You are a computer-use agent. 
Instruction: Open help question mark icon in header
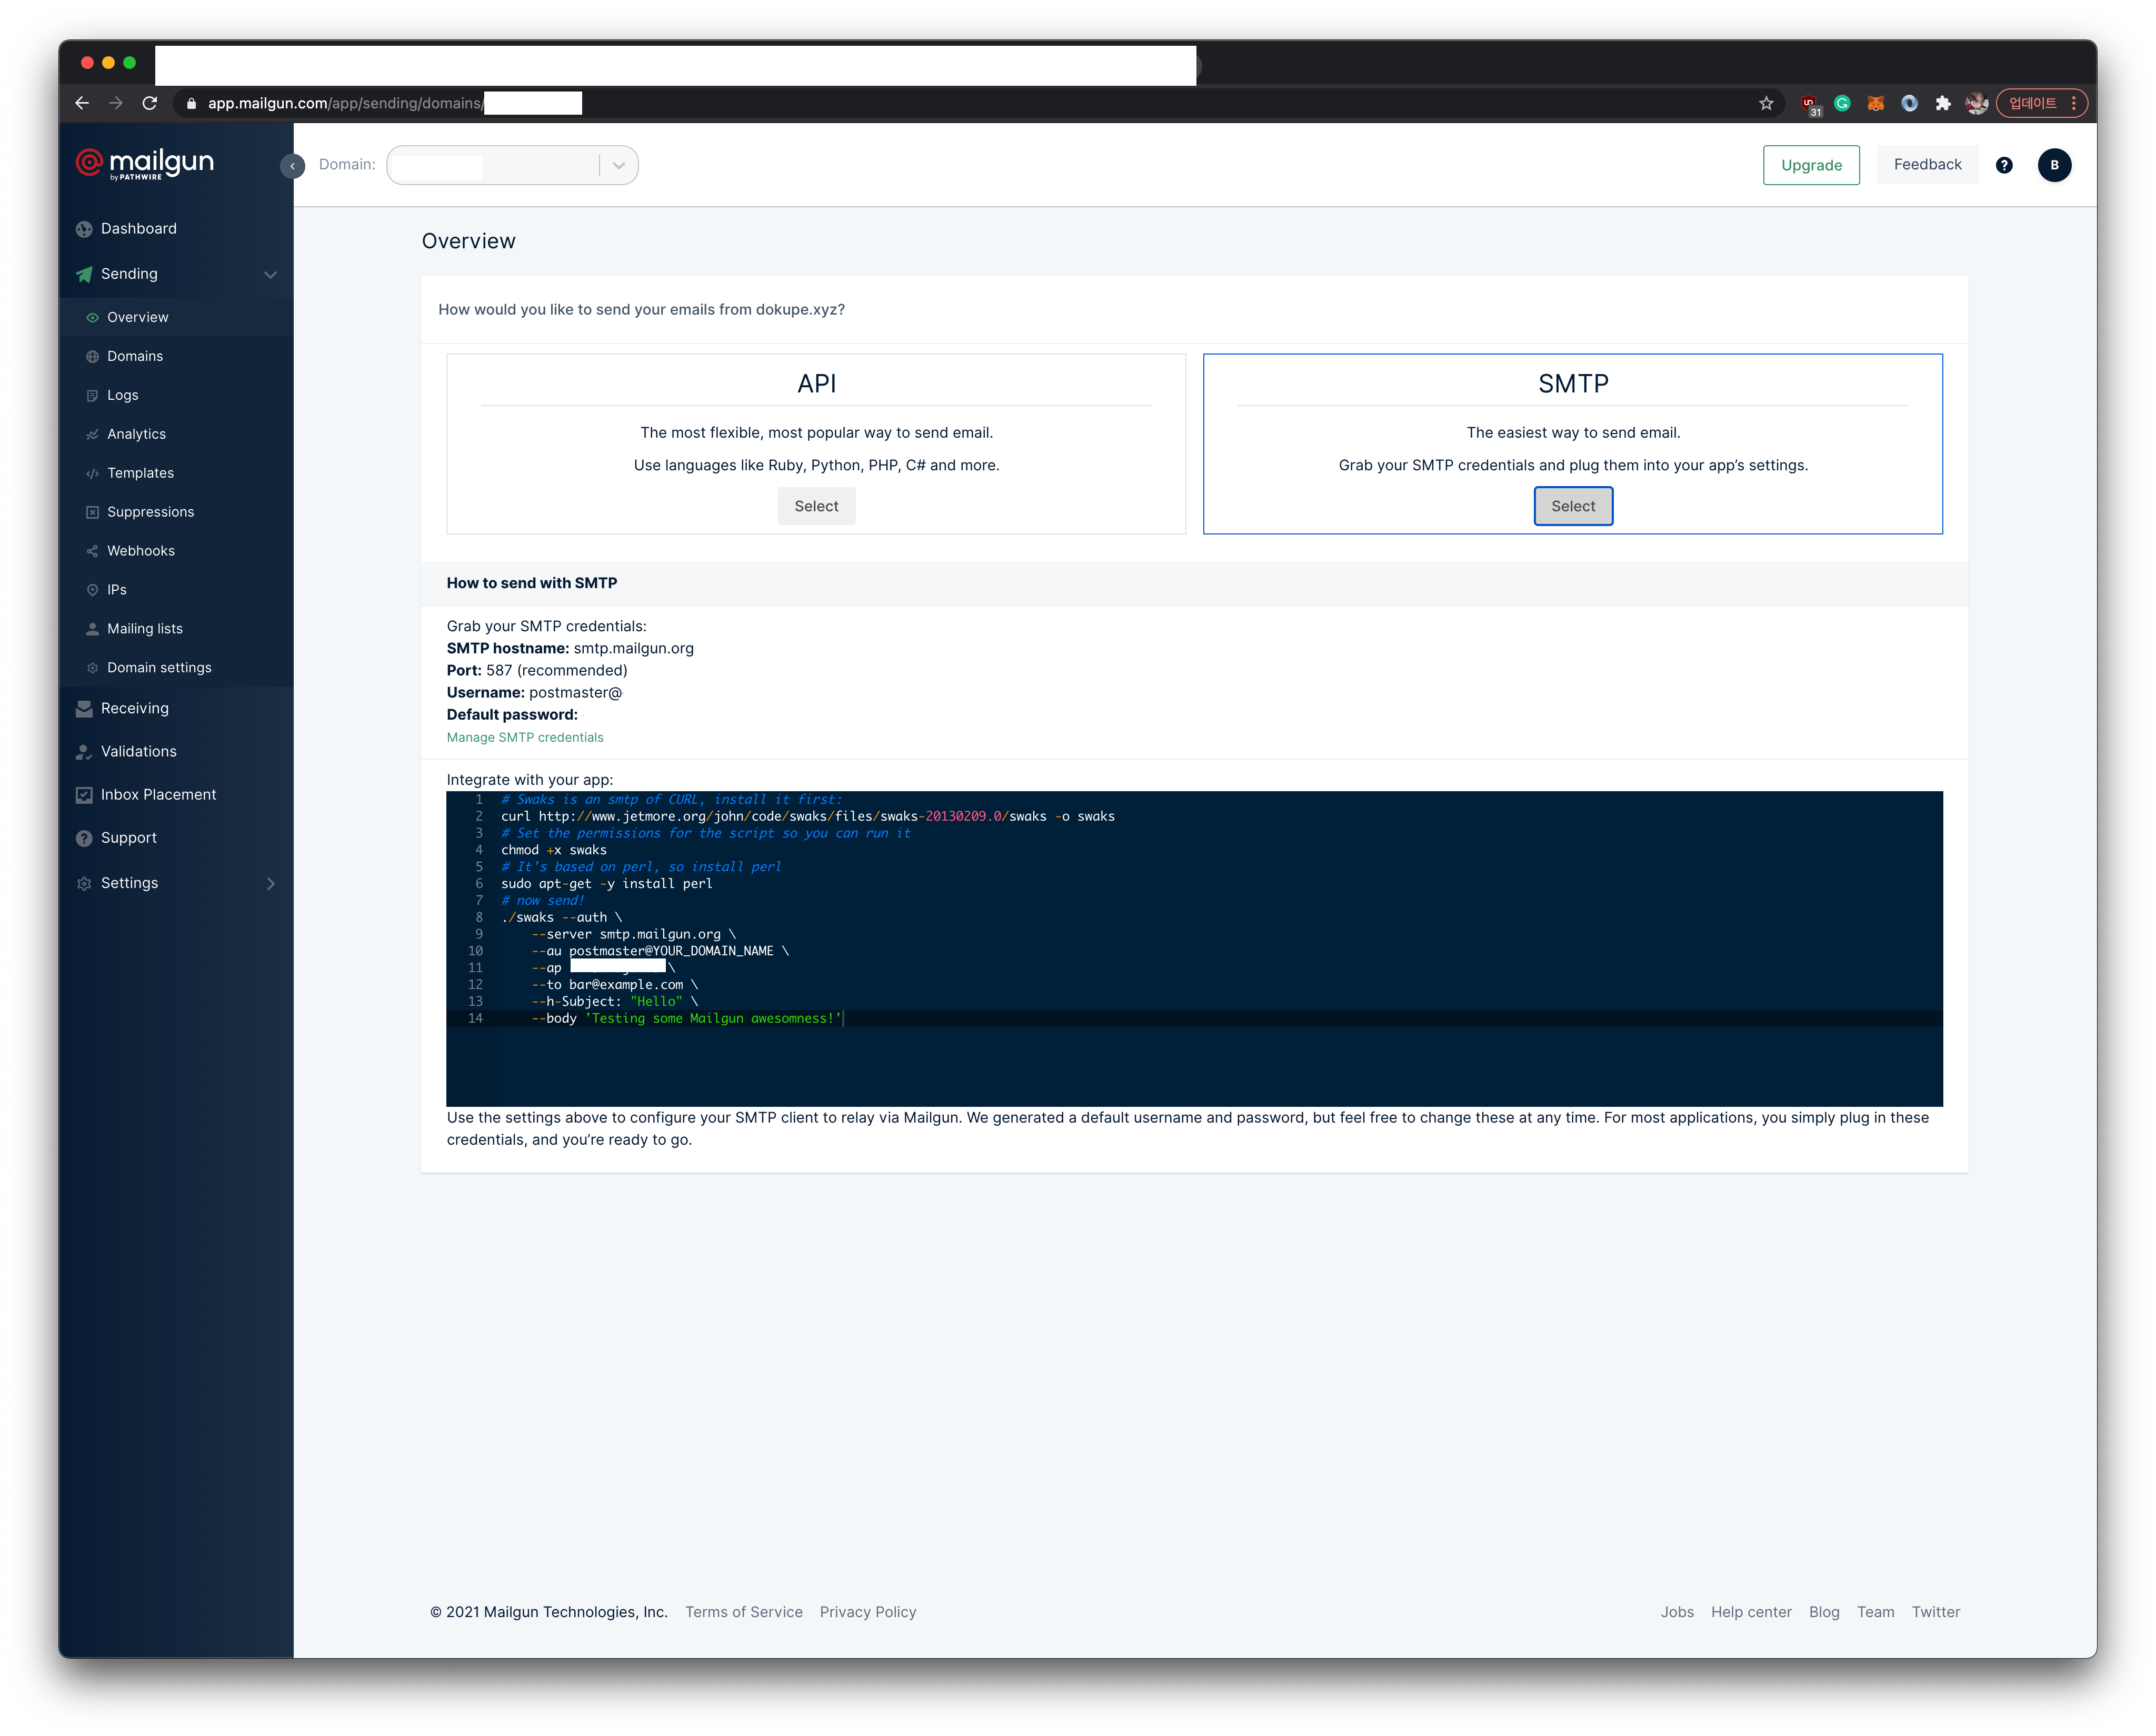coord(2004,166)
